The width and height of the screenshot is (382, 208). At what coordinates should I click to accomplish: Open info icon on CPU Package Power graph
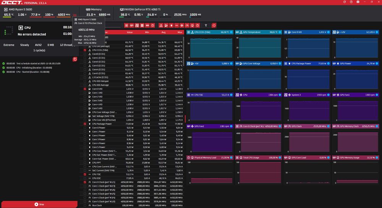tap(328, 63)
